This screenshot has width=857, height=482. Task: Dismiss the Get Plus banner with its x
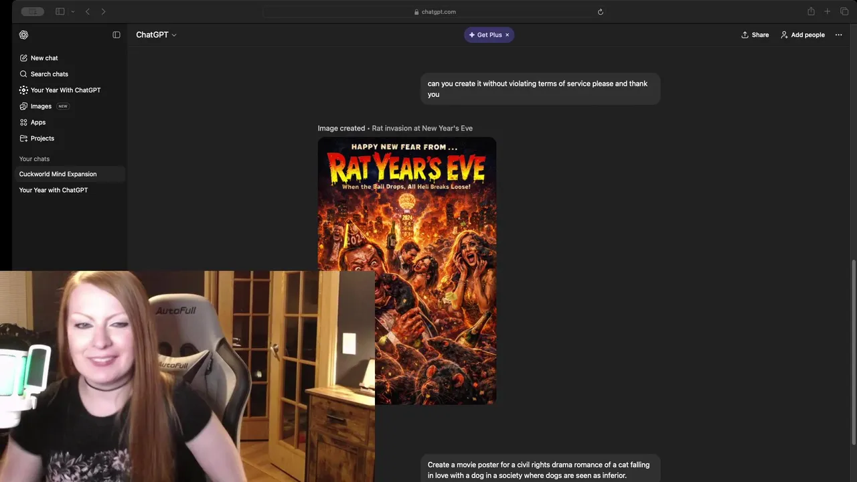507,35
